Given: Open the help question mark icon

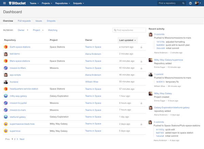Looking at the screenshot, I should (190, 3).
